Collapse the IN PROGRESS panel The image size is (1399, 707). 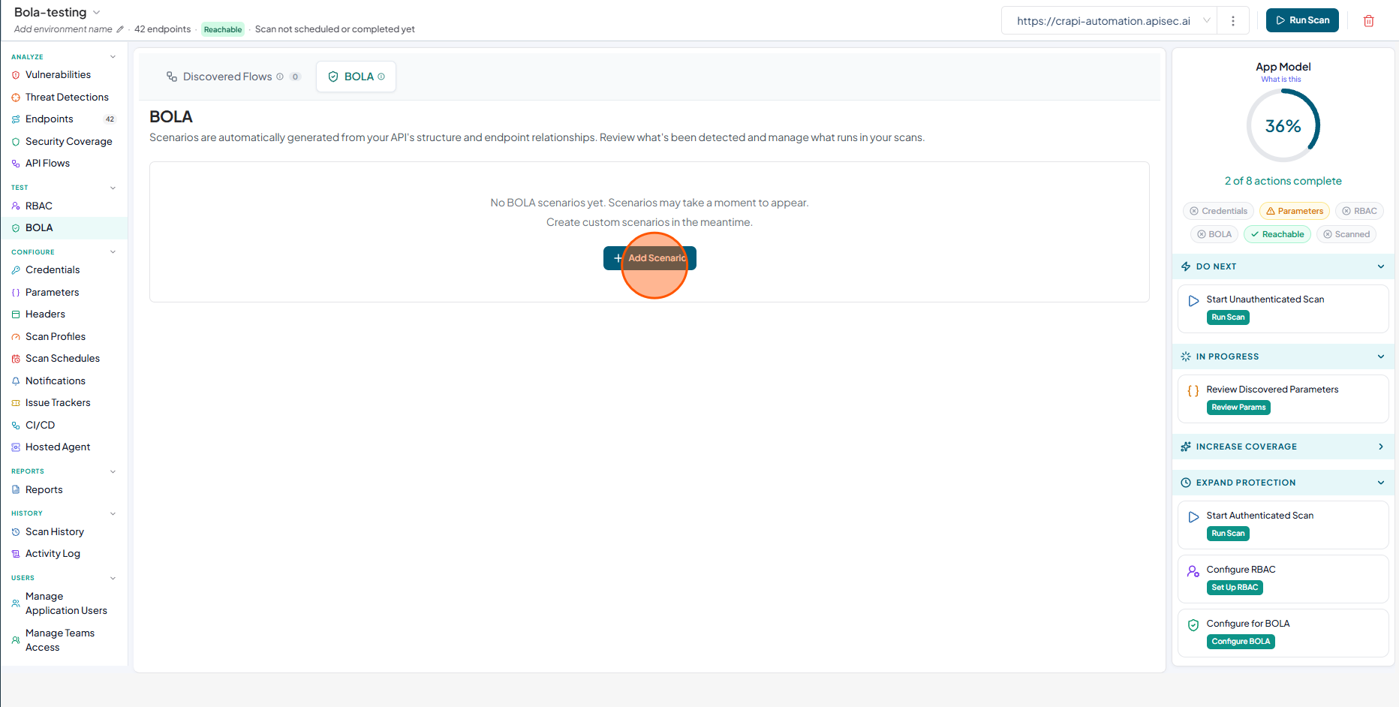(x=1381, y=357)
